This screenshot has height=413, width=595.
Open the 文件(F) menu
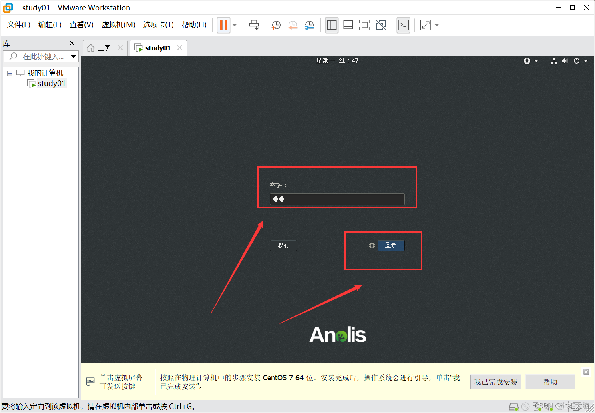(18, 25)
